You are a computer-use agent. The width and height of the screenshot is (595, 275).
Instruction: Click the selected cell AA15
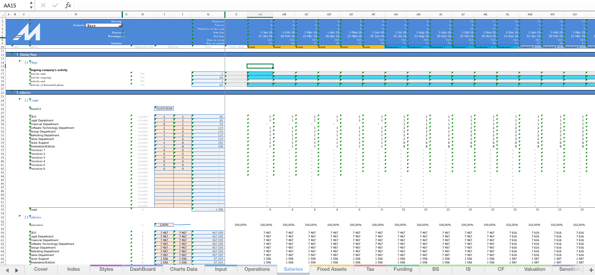[x=260, y=66]
